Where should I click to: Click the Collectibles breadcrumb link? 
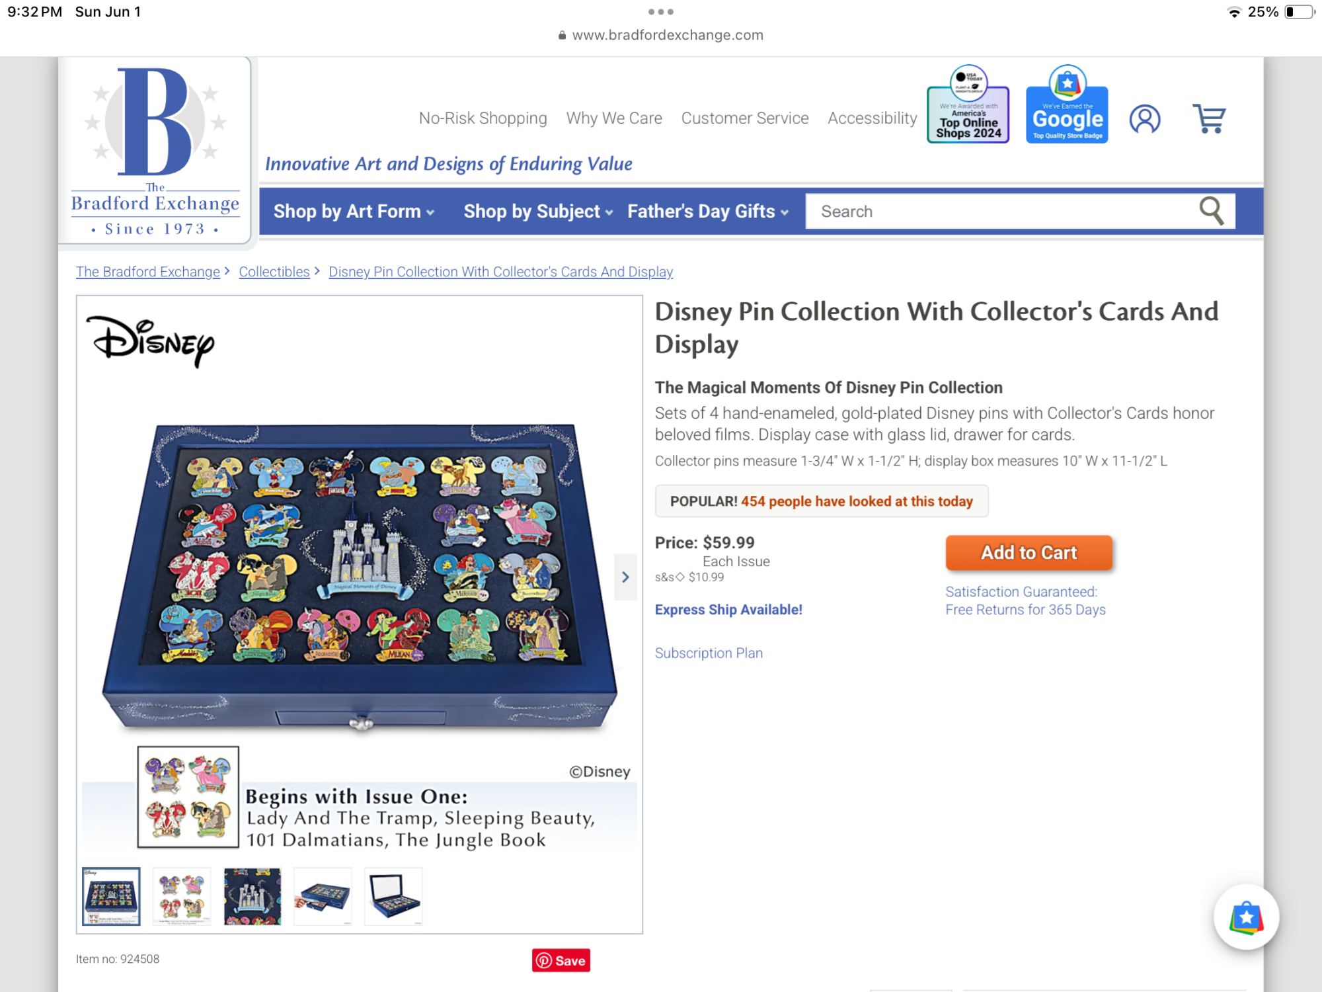[x=274, y=272]
